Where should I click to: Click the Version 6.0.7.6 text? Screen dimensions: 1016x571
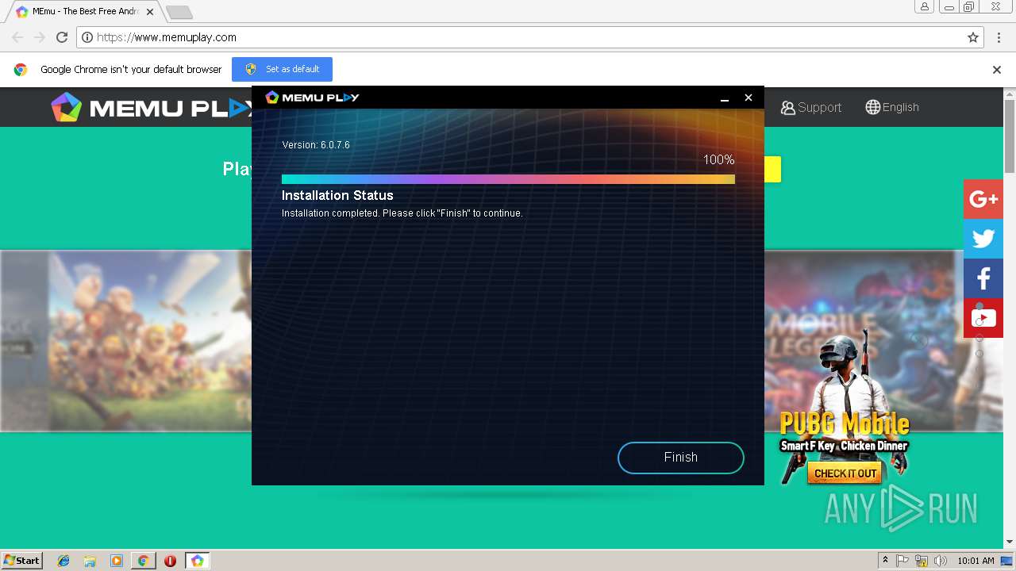tap(316, 145)
